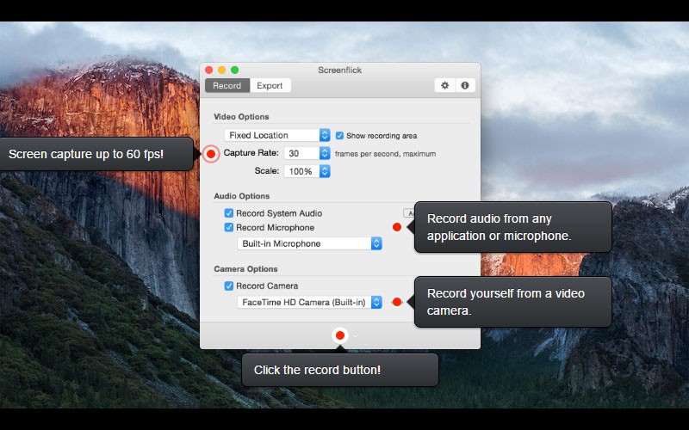Click the Scale label
This screenshot has height=430, width=689.
coord(267,170)
